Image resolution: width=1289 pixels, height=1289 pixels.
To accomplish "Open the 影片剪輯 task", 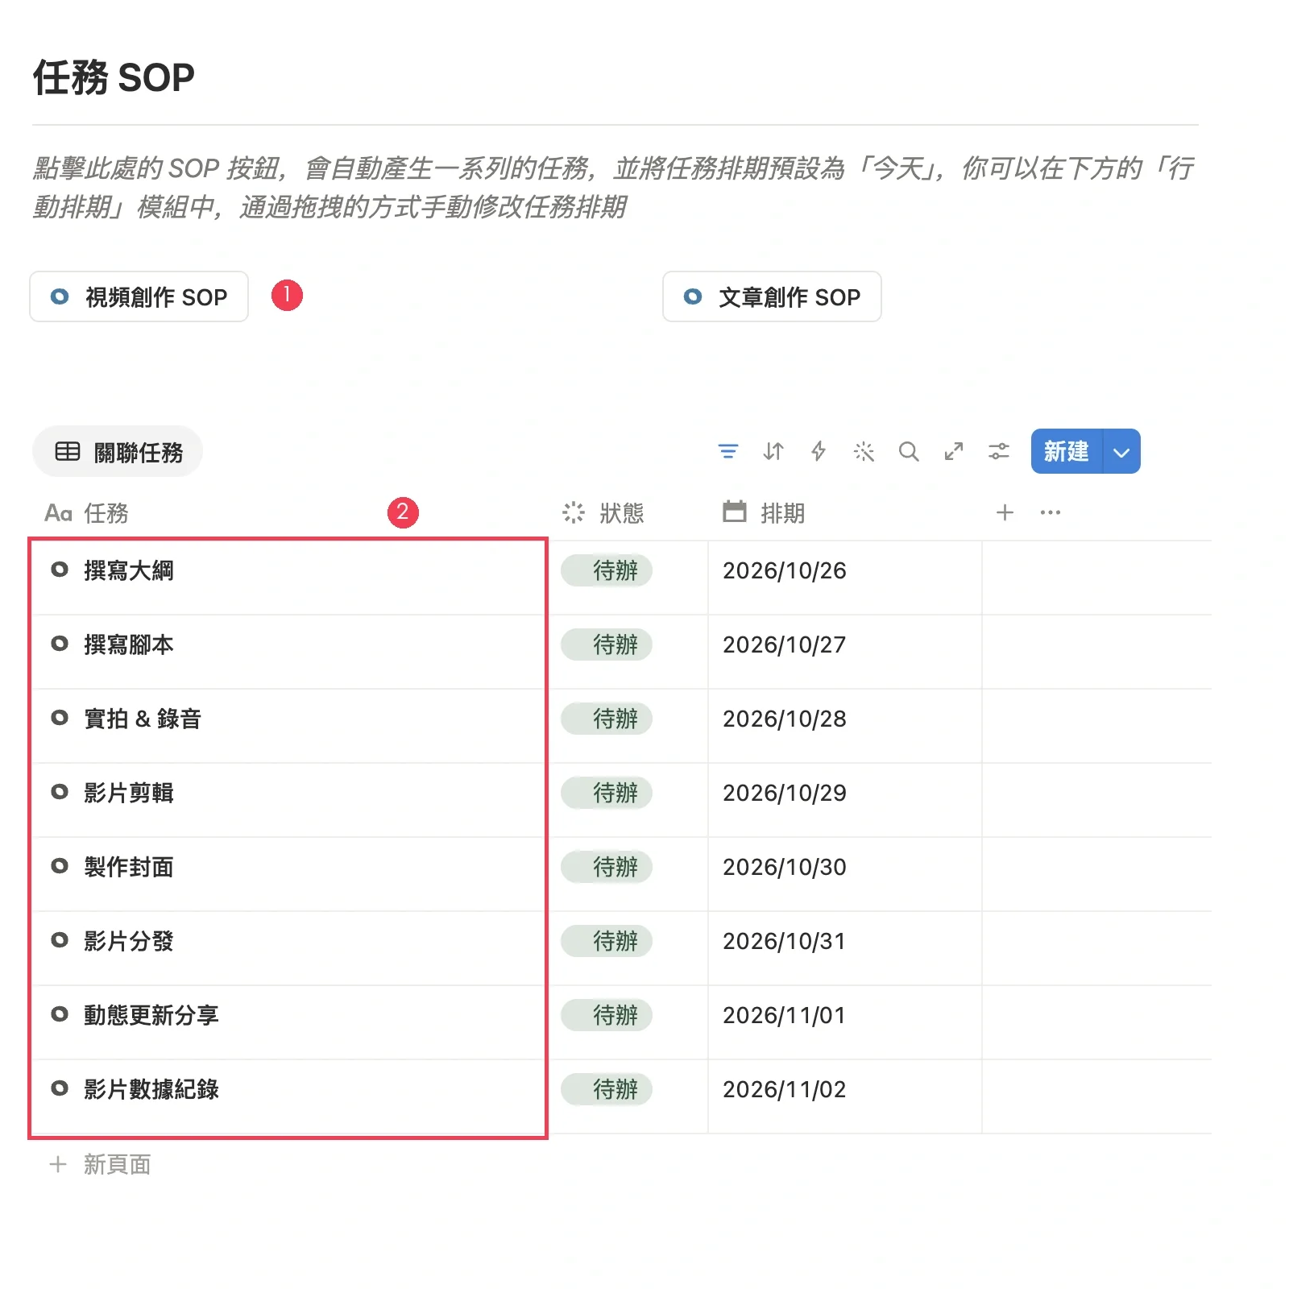I will pos(128,793).
